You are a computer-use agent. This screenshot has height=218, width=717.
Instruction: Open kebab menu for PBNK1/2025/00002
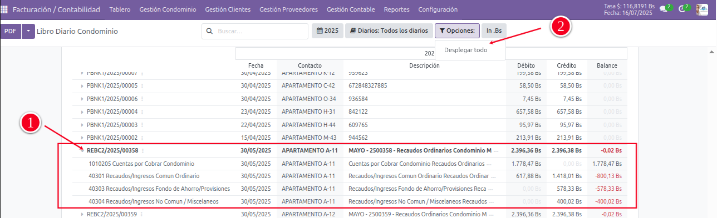click(x=142, y=138)
